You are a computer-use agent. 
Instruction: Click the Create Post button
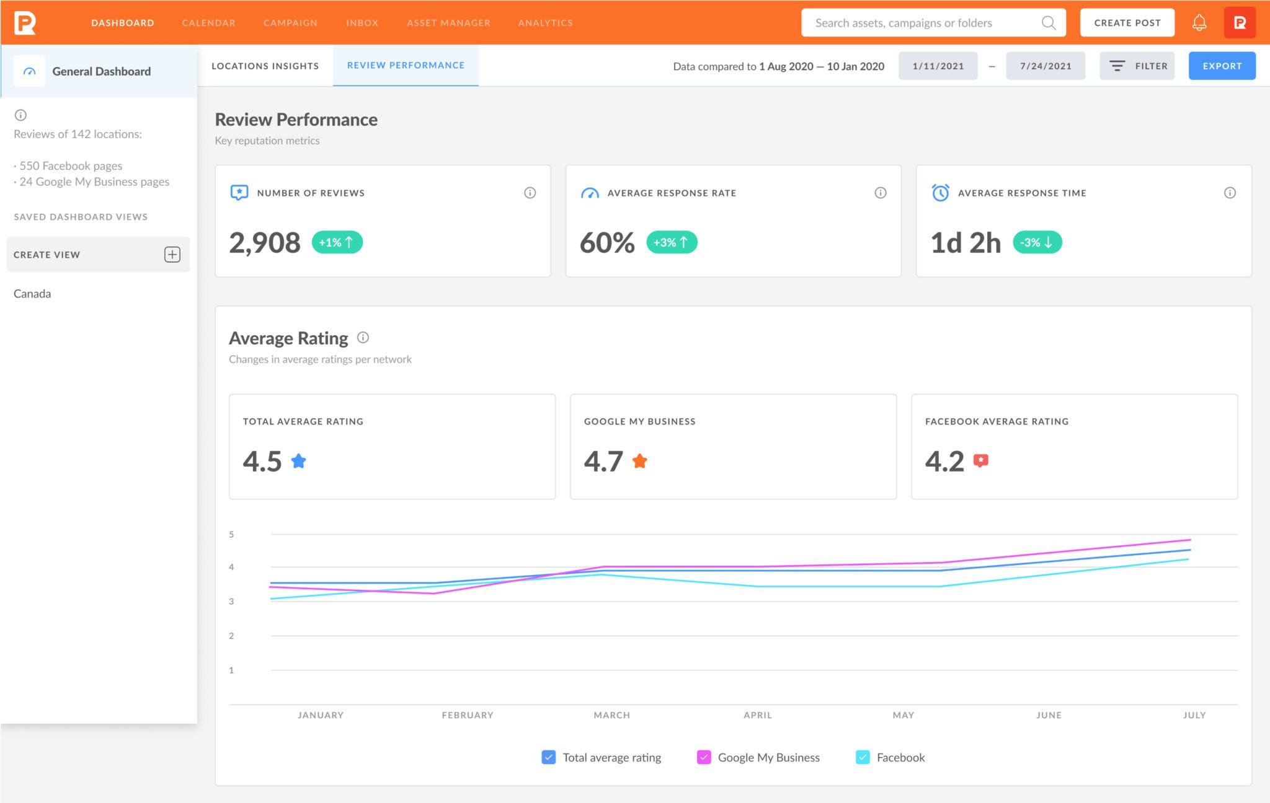1127,23
